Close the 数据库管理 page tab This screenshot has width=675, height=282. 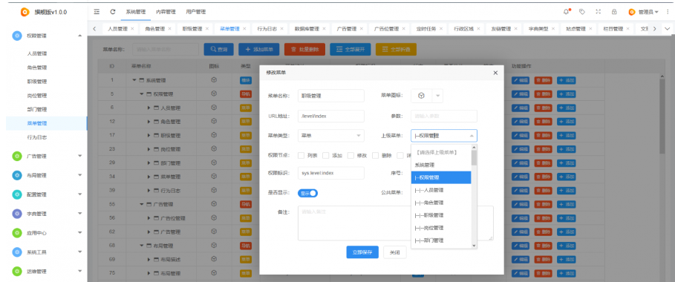(324, 29)
